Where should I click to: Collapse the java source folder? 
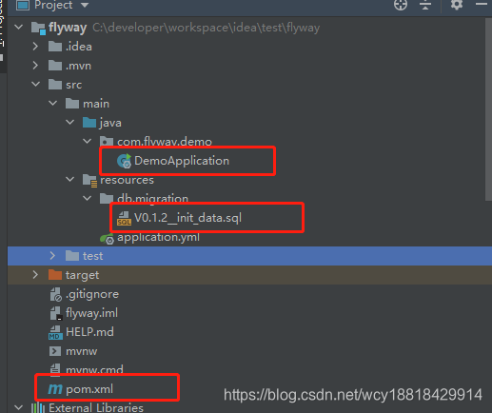pos(69,122)
